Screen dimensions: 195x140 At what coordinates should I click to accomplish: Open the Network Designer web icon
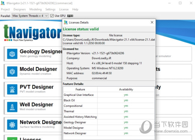pyautogui.click(x=12, y=125)
